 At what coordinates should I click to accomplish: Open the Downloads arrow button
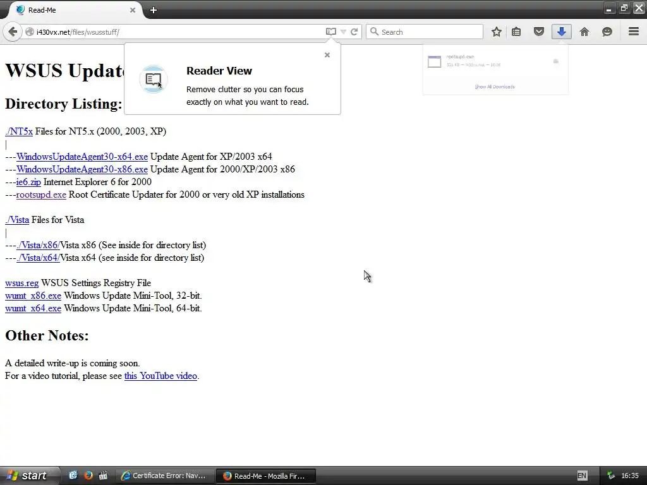point(562,32)
